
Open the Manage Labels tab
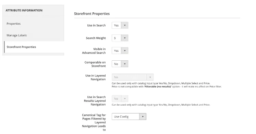click(x=16, y=35)
